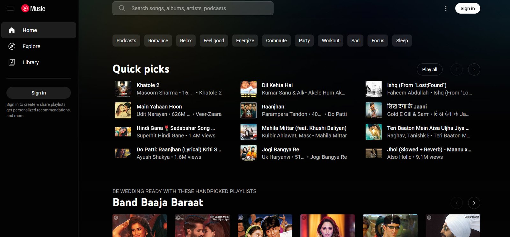Open the Also Holic channel
The width and height of the screenshot is (510, 237).
399,157
